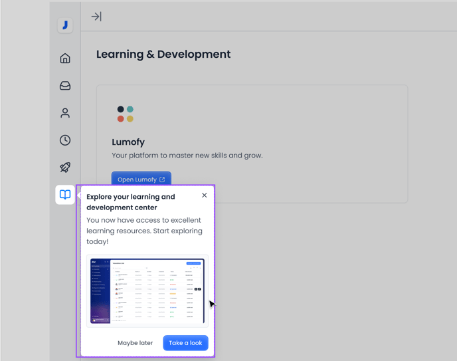The width and height of the screenshot is (457, 361).
Task: Click the popup text about learning resources
Action: pyautogui.click(x=144, y=231)
